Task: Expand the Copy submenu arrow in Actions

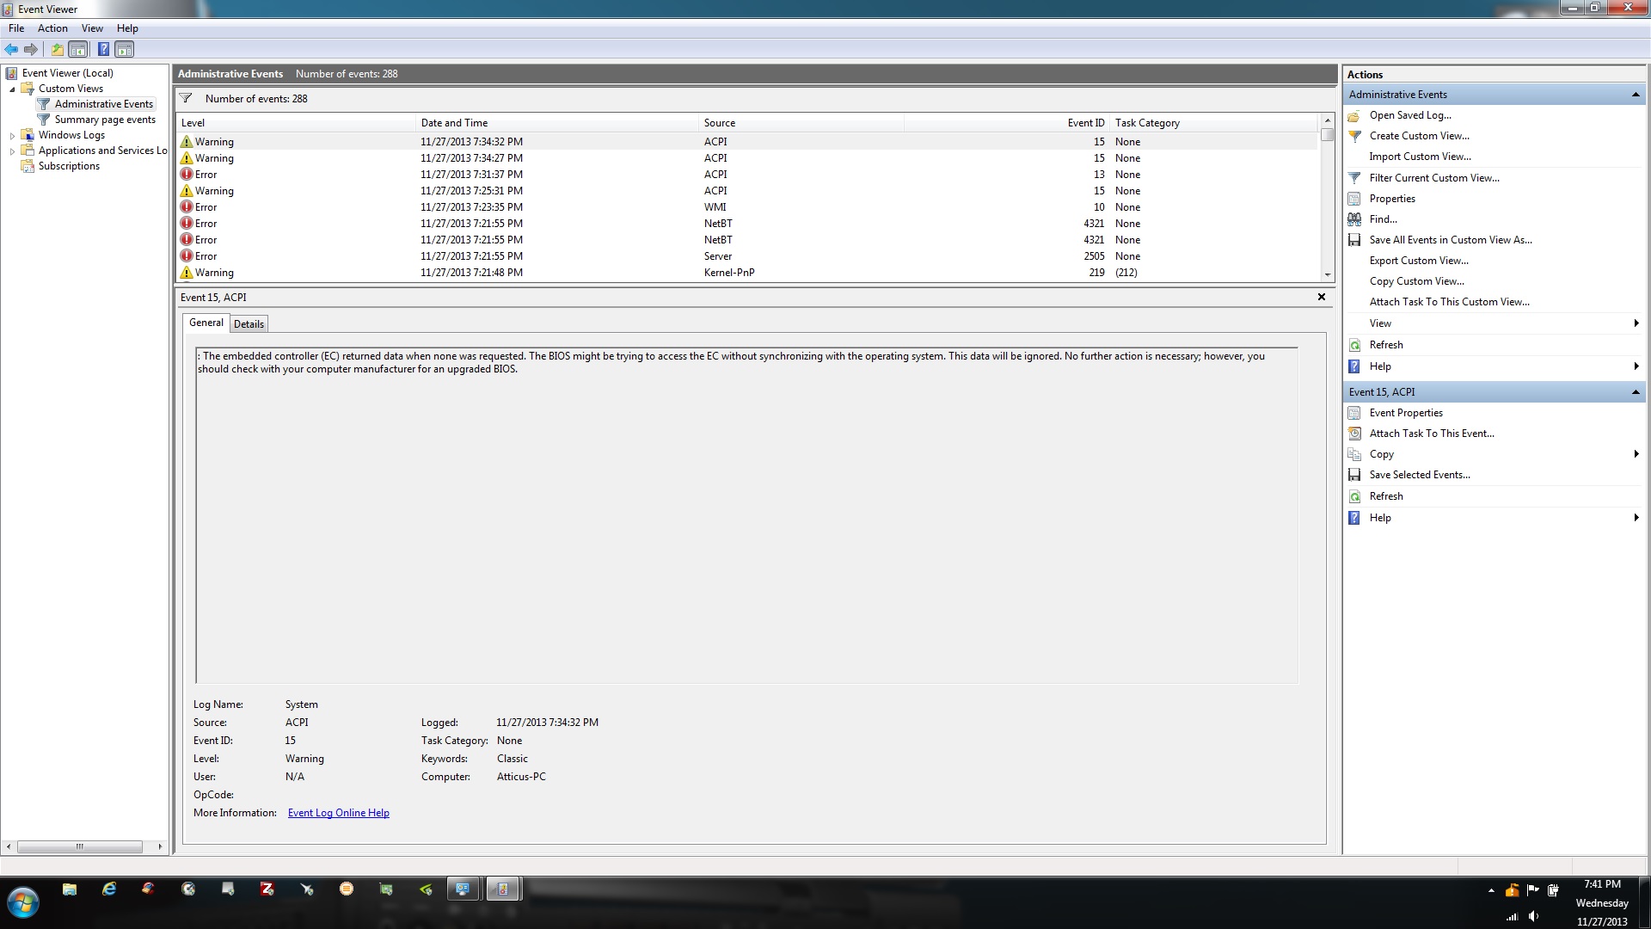Action: (1636, 454)
